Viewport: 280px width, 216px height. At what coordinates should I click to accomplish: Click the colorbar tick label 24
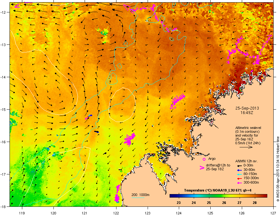coord(194,203)
